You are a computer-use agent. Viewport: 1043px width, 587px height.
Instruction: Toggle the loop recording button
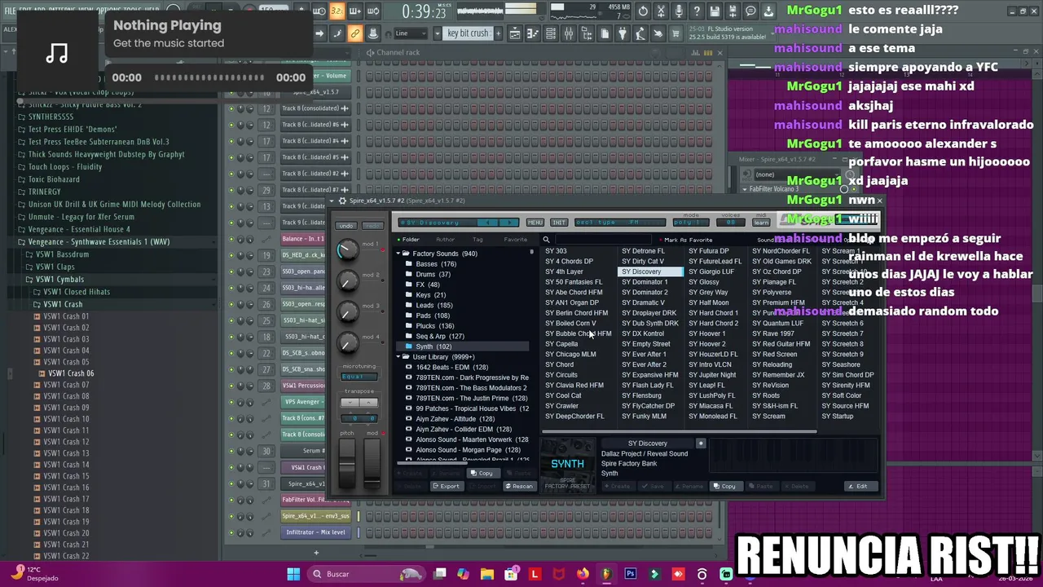tap(372, 11)
